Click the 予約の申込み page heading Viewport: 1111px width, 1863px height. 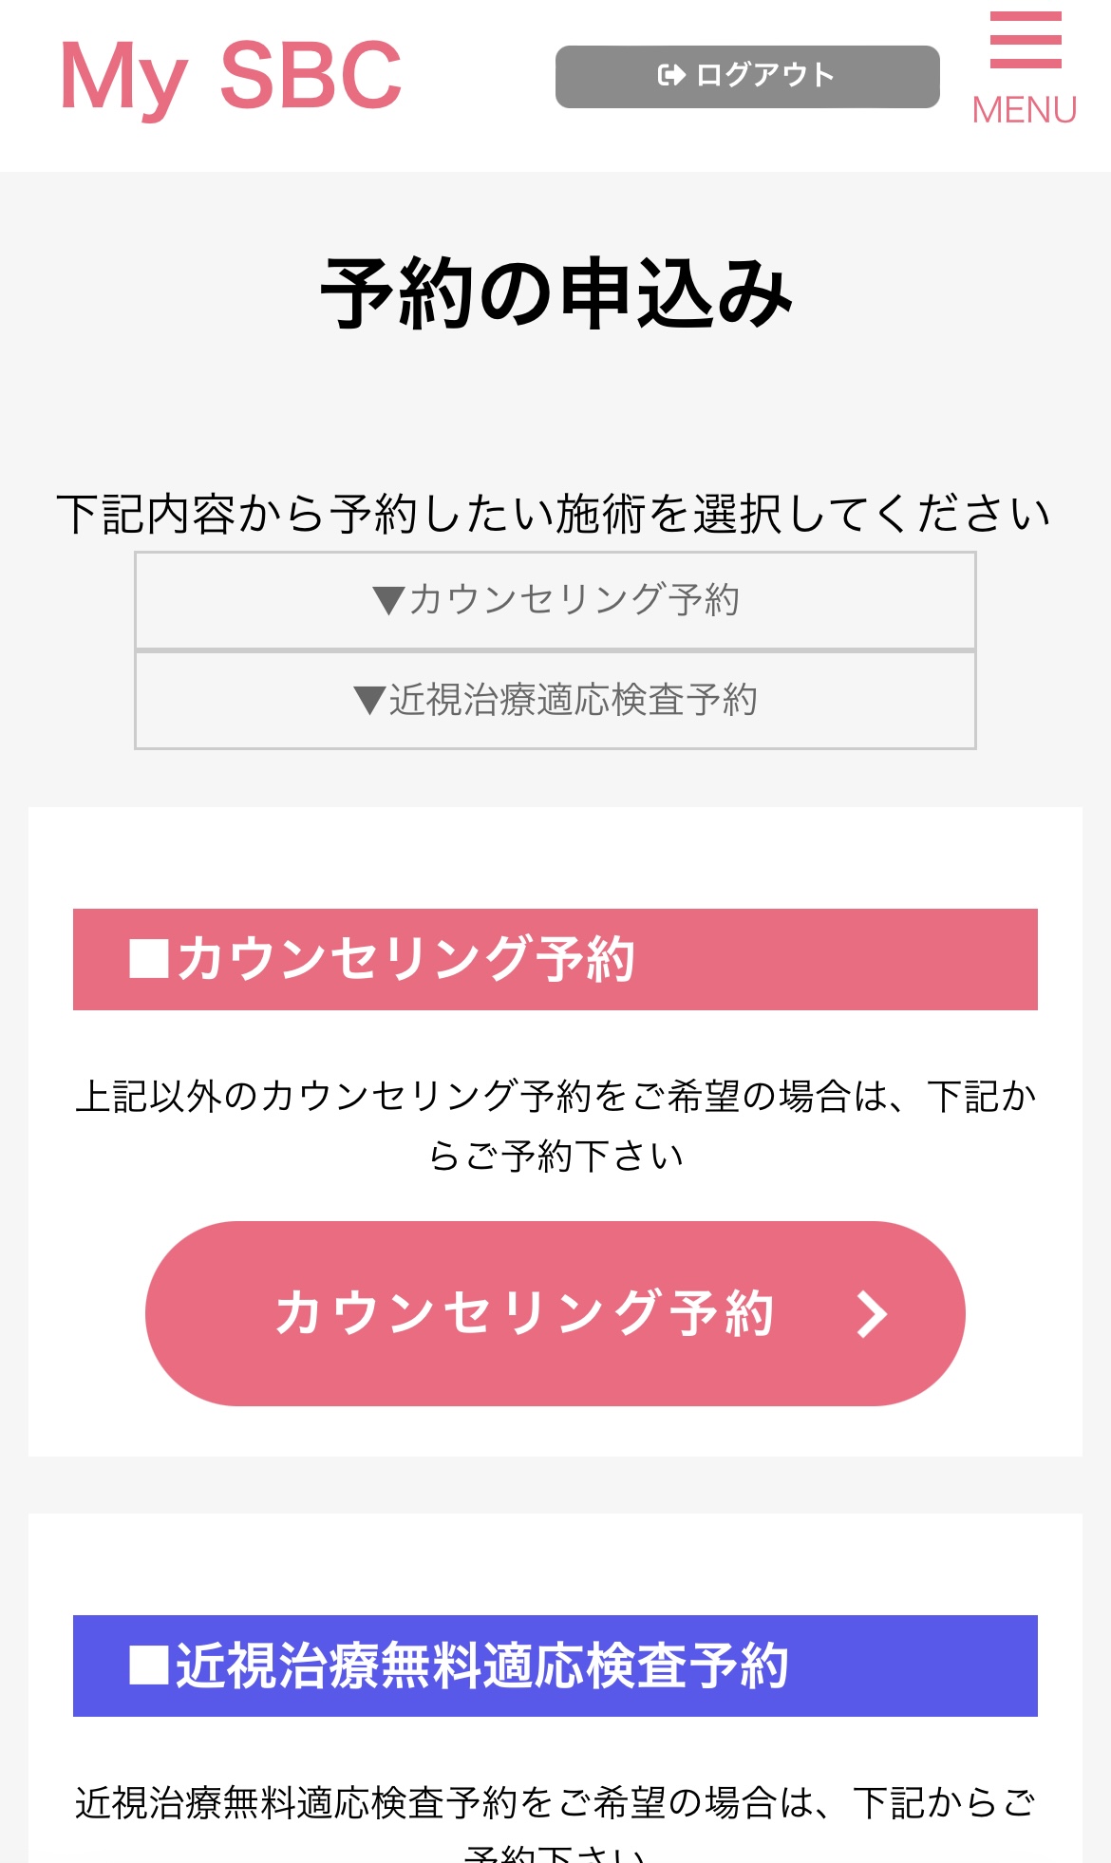click(x=555, y=294)
